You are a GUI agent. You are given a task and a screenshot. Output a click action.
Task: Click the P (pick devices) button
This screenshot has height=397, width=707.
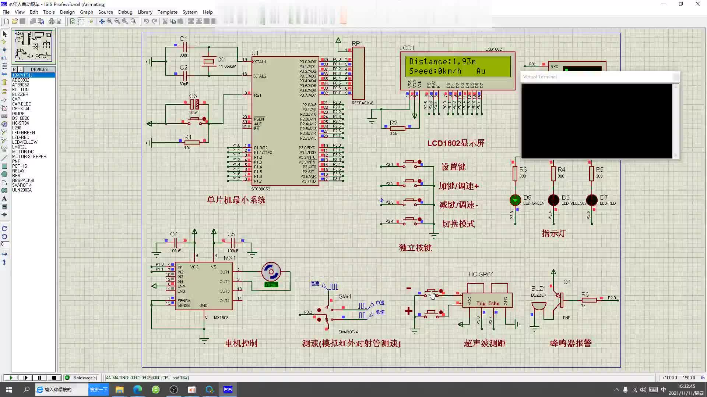(14, 69)
